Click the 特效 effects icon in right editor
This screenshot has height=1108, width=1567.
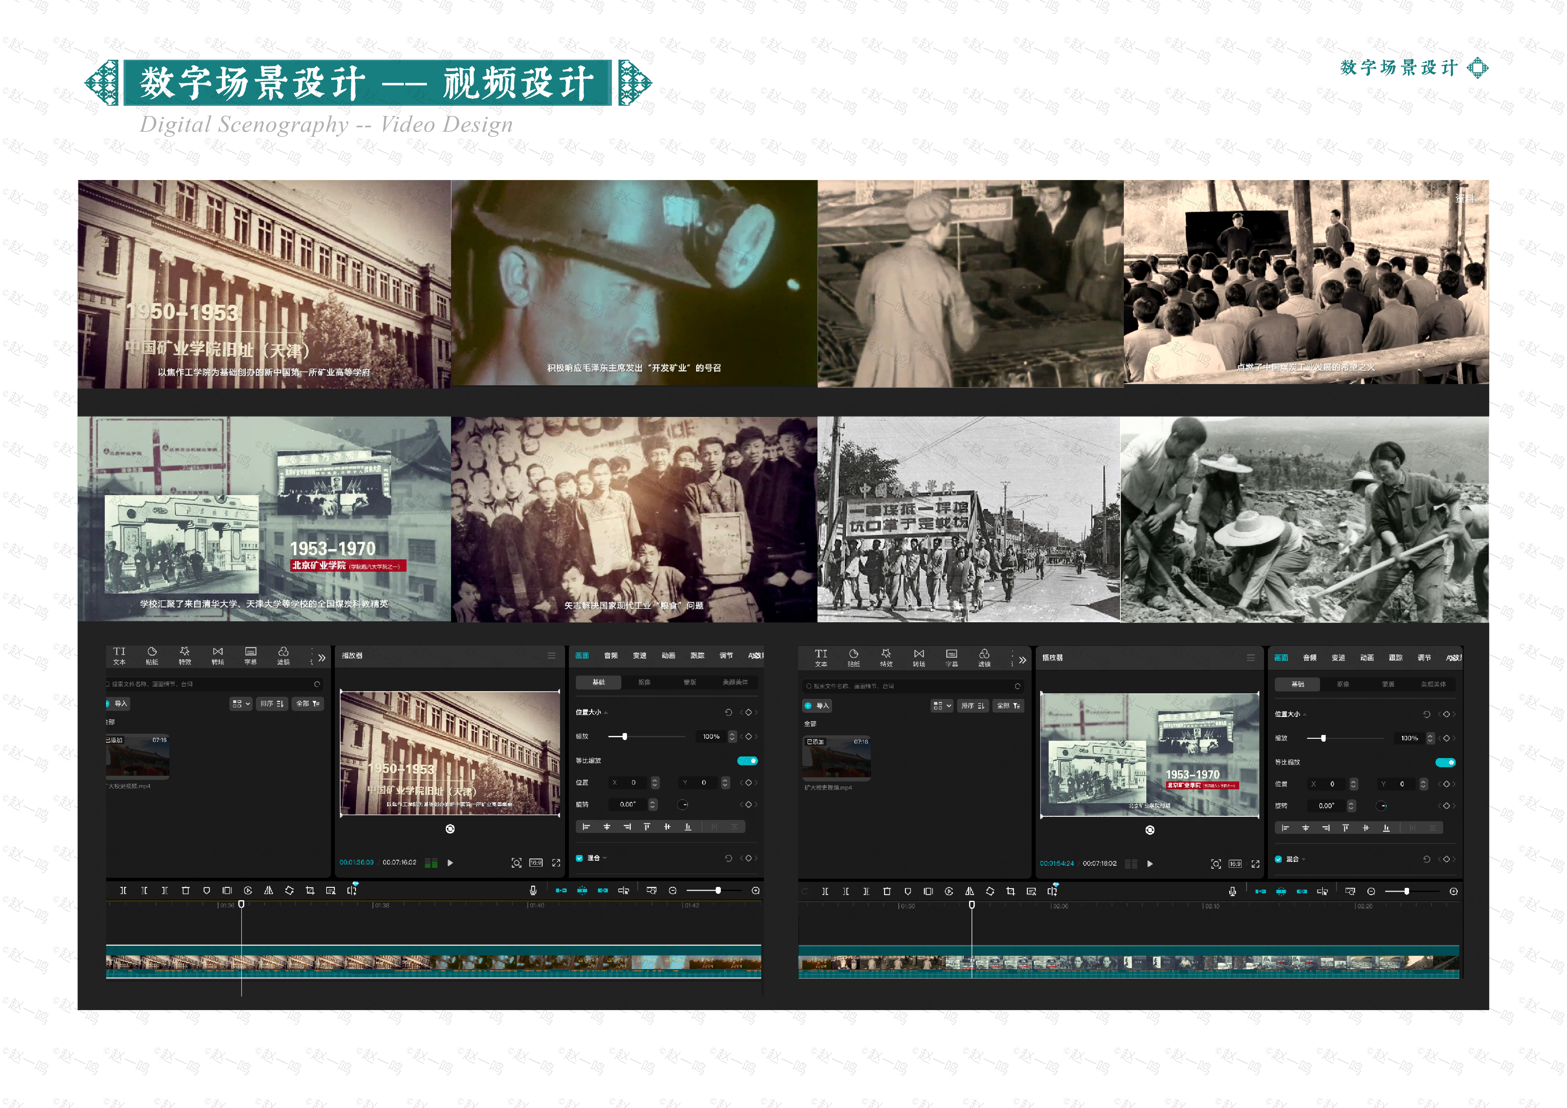pyautogui.click(x=886, y=658)
